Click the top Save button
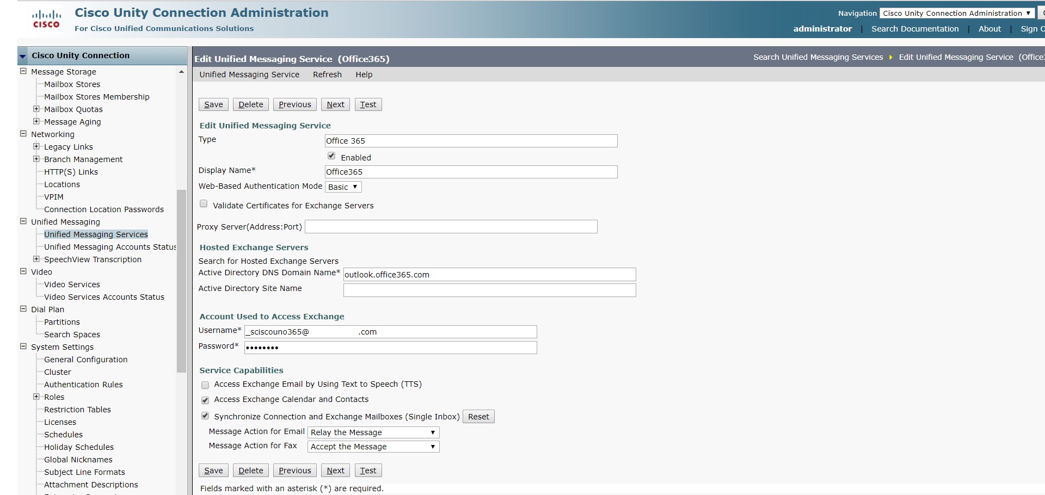1045x495 pixels. pyautogui.click(x=213, y=104)
